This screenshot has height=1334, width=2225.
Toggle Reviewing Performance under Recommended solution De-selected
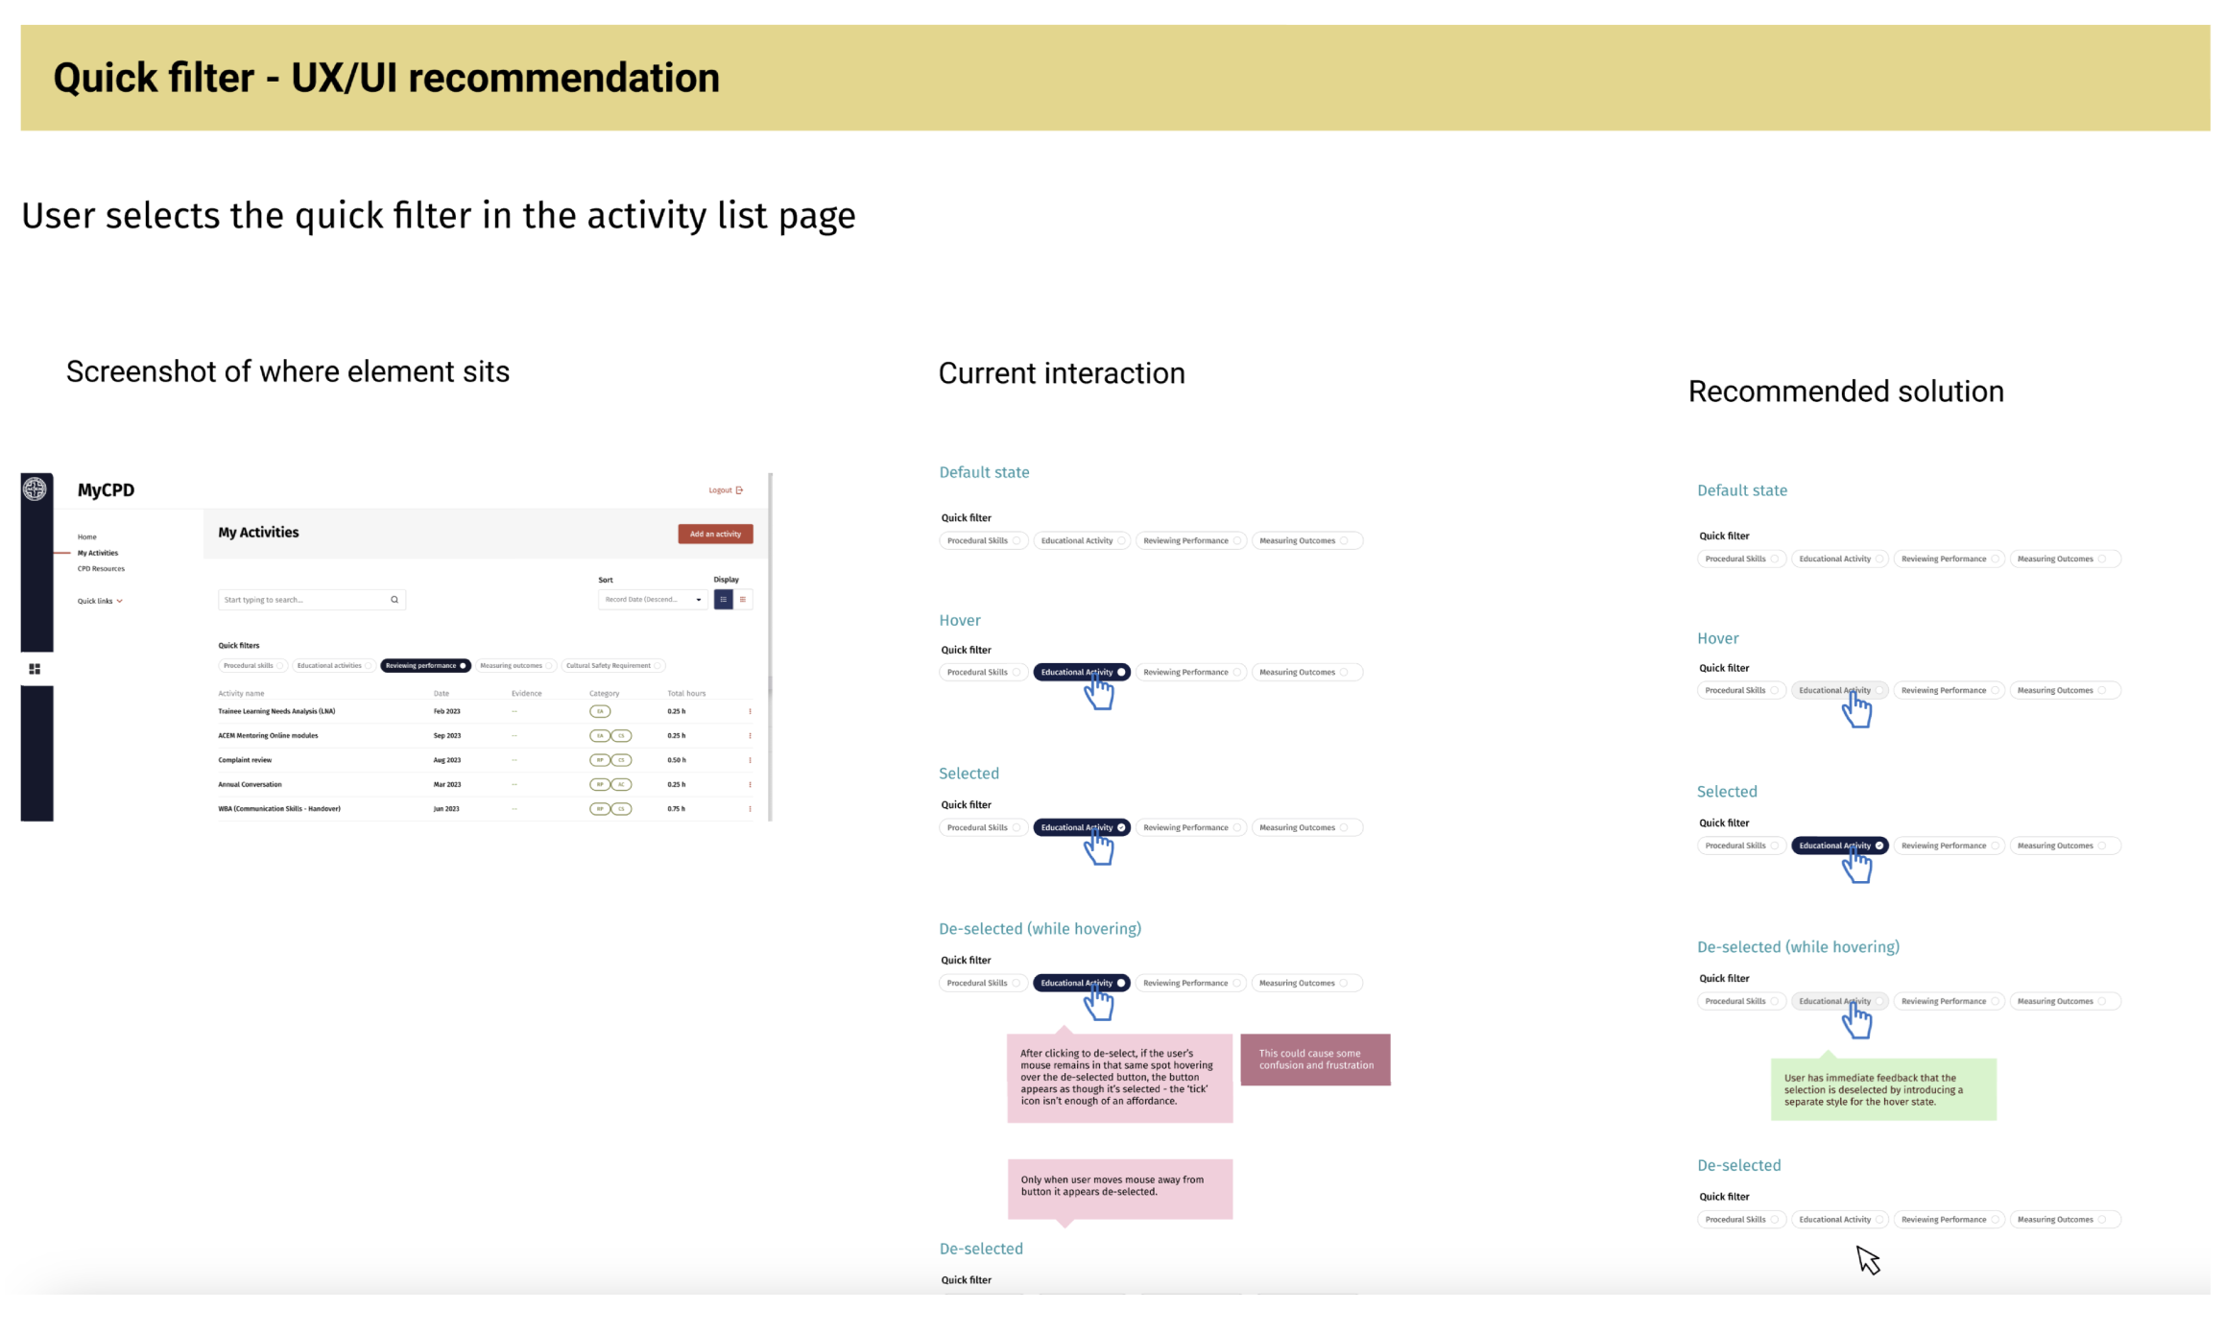[1949, 1220]
